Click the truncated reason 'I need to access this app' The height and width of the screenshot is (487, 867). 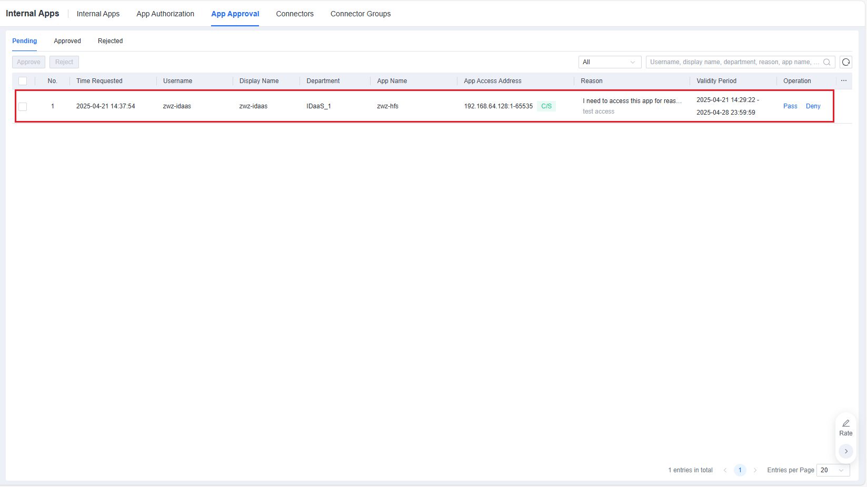(x=632, y=101)
